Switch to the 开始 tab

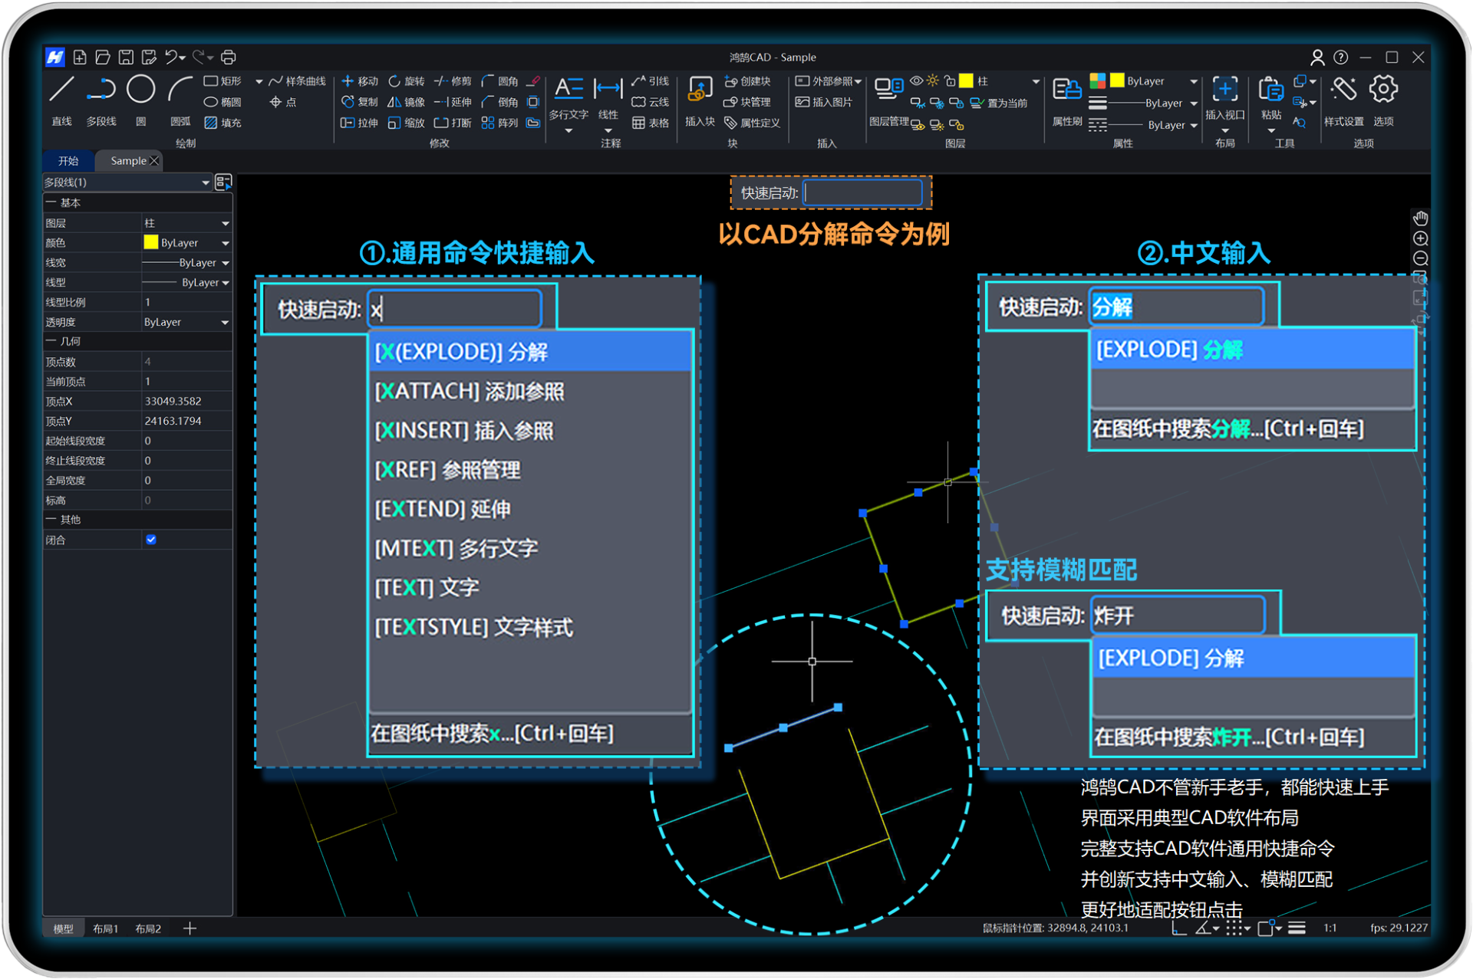pyautogui.click(x=68, y=161)
